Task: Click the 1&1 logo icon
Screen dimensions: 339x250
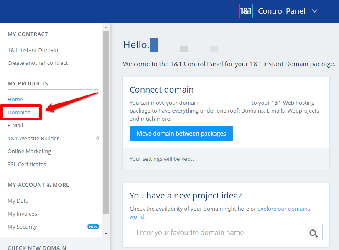Action: tap(246, 11)
